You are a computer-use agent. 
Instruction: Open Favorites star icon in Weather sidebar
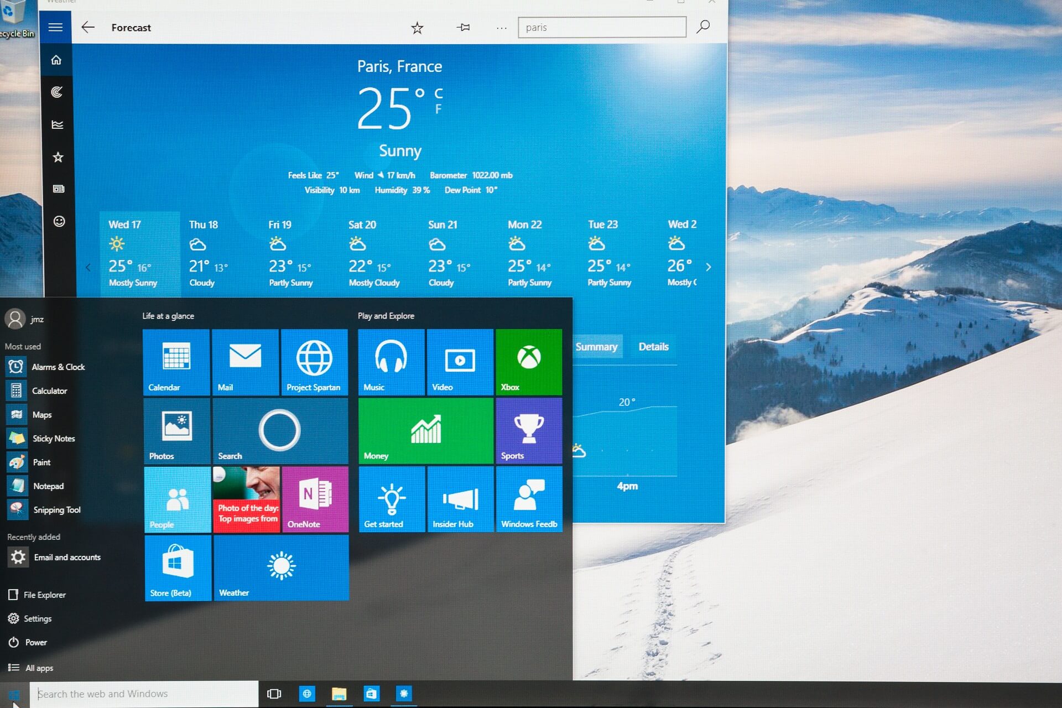point(58,157)
